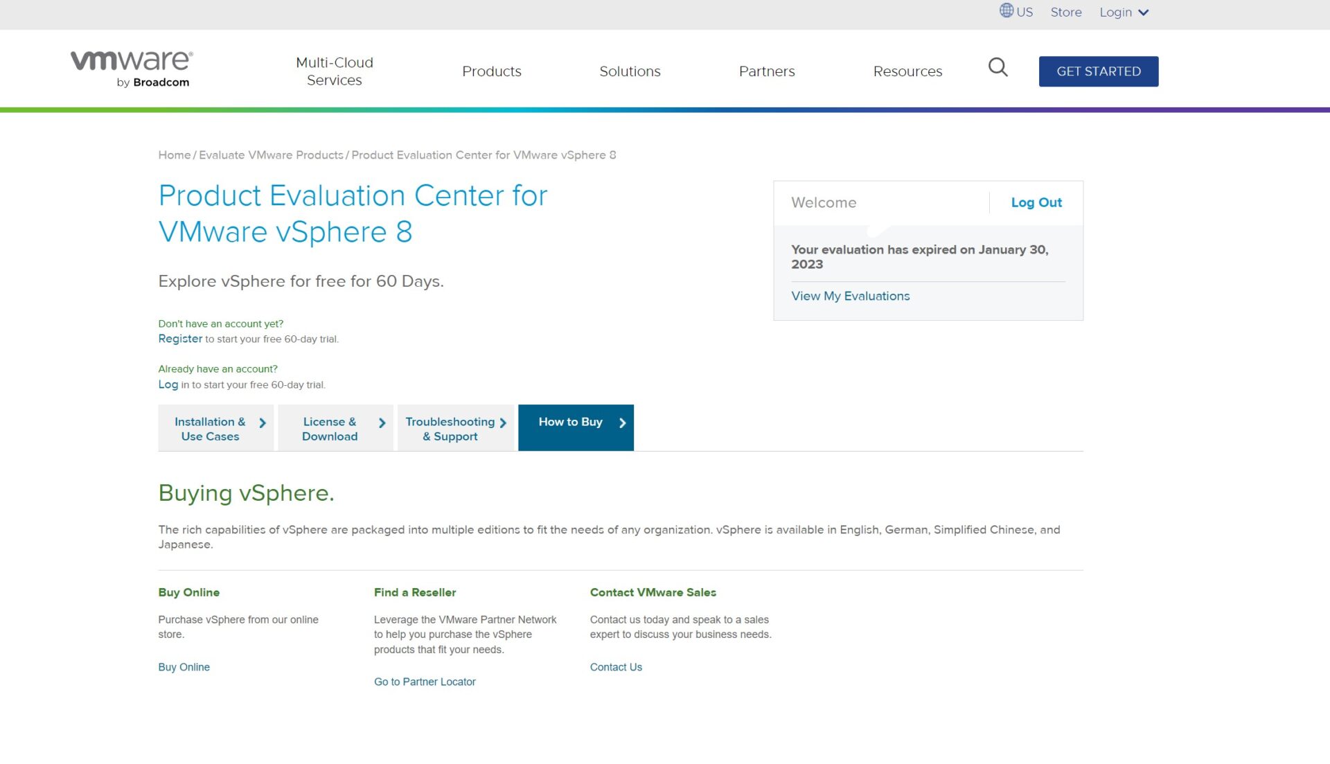
Task: Open the Products navigation menu
Action: point(492,71)
